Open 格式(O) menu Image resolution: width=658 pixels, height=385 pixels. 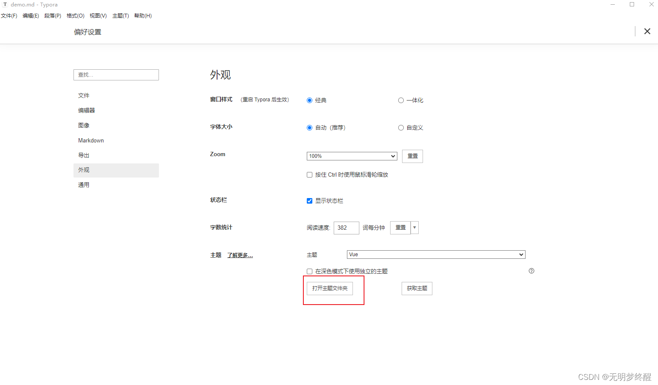pyautogui.click(x=76, y=16)
